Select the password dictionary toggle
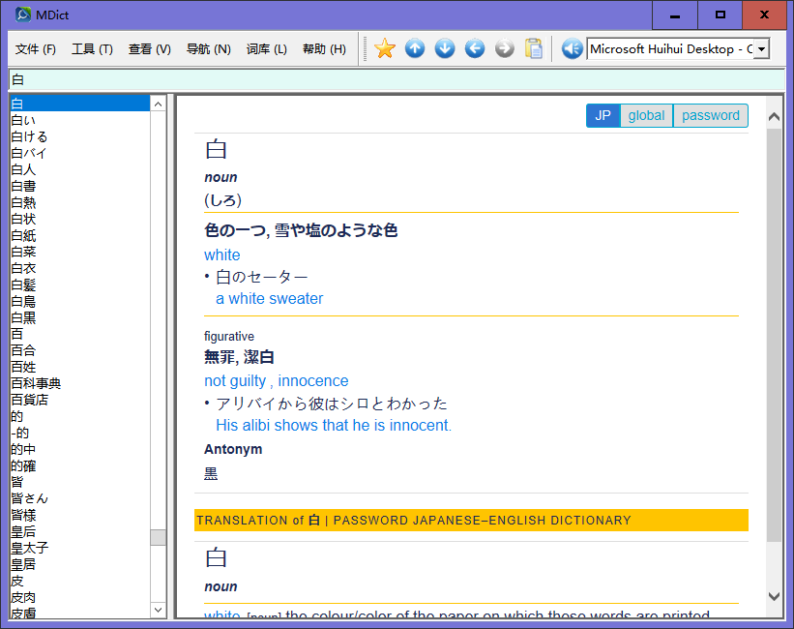The width and height of the screenshot is (794, 629). click(710, 115)
